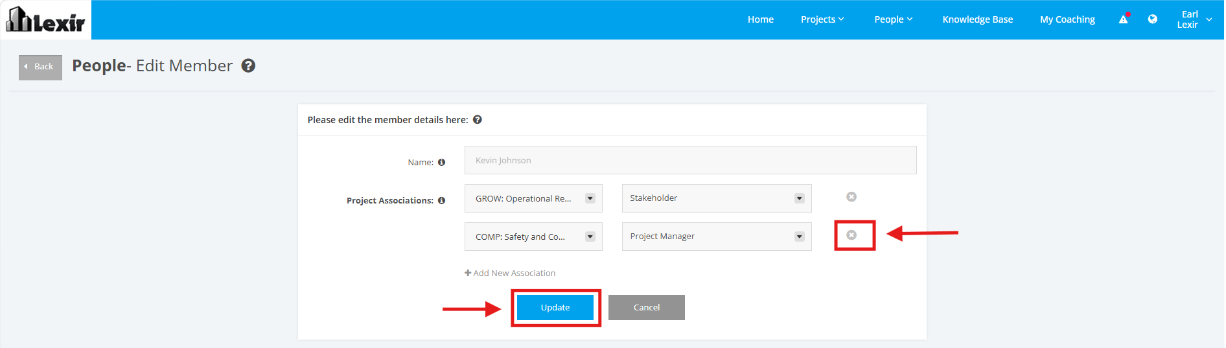
Task: Click the globe icon in header
Action: point(1153,19)
